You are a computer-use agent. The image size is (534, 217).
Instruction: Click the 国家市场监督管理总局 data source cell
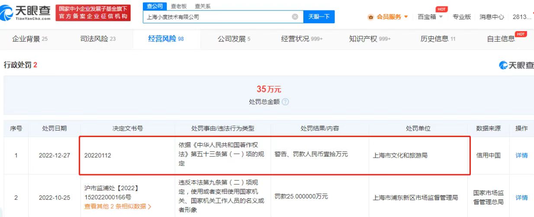click(488, 198)
